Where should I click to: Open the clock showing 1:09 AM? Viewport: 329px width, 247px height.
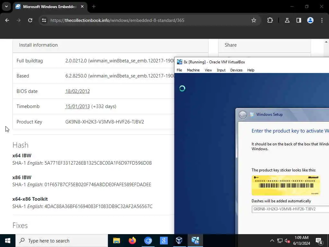(301, 241)
